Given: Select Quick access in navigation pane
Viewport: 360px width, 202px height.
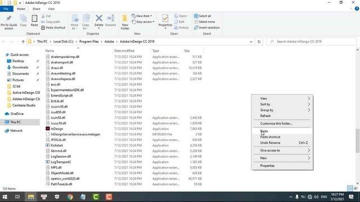Looking at the screenshot, I should [x=20, y=55].
